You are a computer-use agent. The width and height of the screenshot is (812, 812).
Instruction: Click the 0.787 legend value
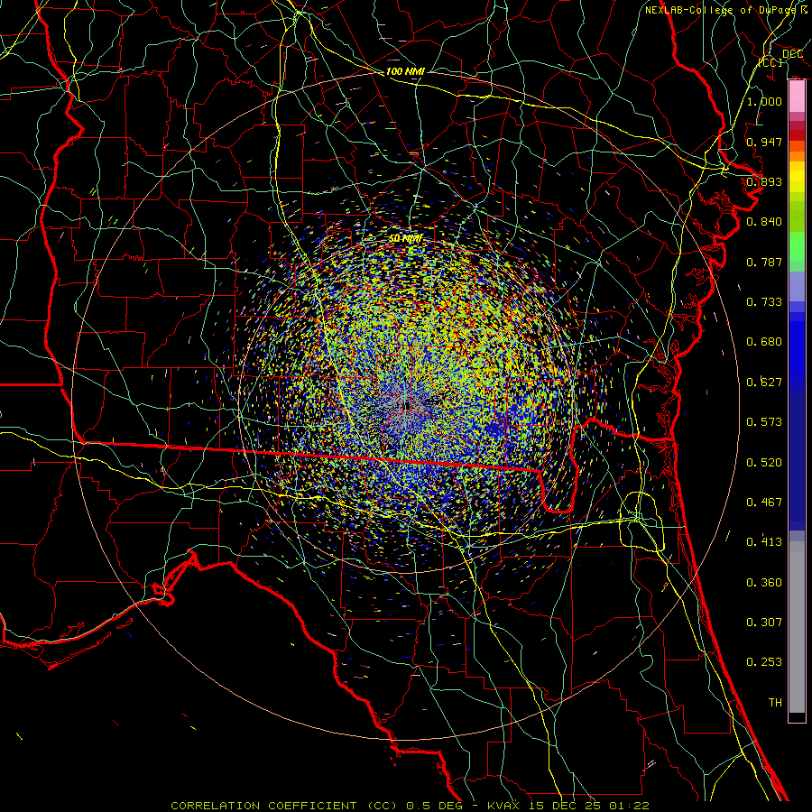click(x=764, y=262)
